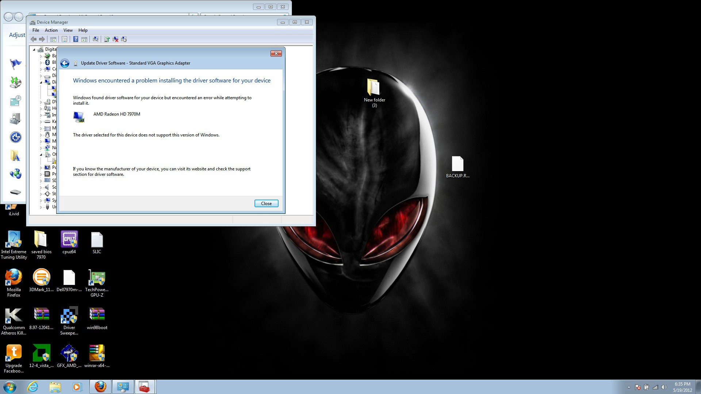The height and width of the screenshot is (394, 701).
Task: Click Keyboard icon in Control Panel
Action: (x=15, y=192)
